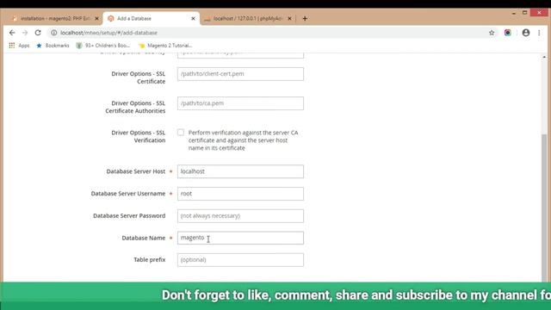Open the Chrome three-dot menu

pos(539,33)
